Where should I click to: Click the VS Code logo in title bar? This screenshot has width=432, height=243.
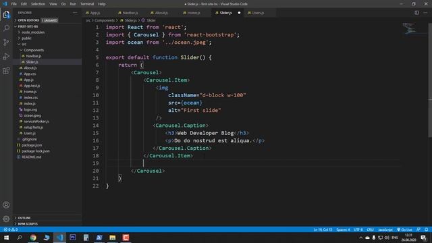5,4
